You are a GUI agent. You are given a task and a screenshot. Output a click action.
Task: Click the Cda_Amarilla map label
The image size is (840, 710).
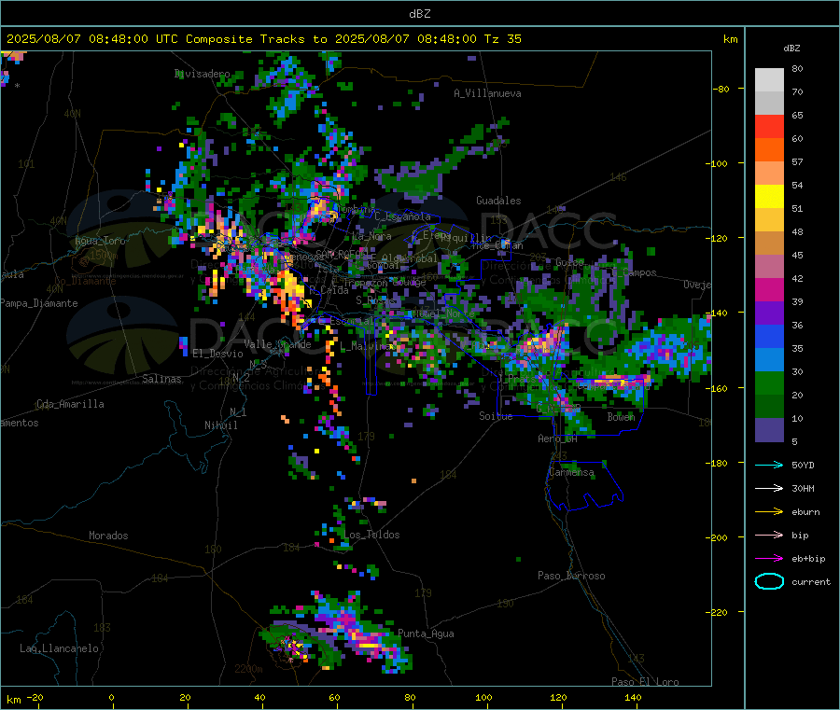click(x=70, y=404)
